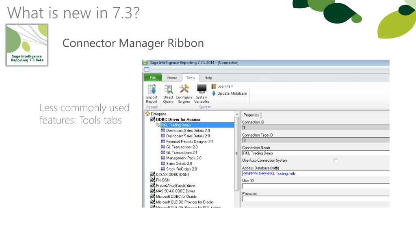Select GL Transactions 2-0 container
The height and width of the screenshot is (234, 416).
(182, 147)
